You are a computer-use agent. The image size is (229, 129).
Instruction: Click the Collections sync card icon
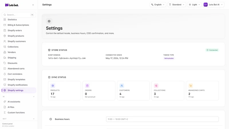pyautogui.click(x=156, y=86)
